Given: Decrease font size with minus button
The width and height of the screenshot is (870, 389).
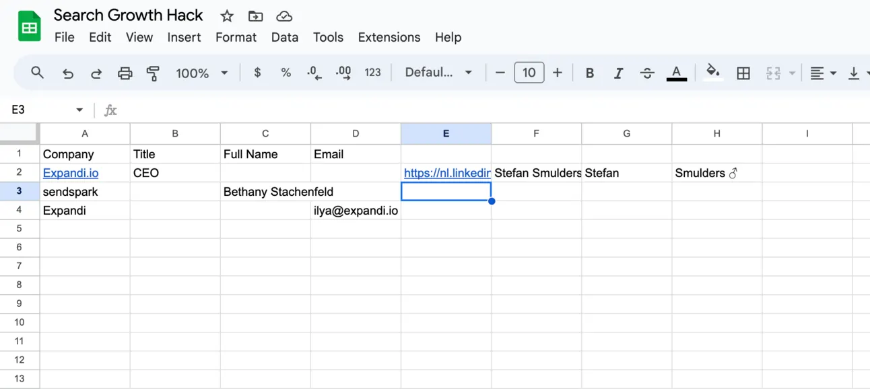Looking at the screenshot, I should [x=500, y=73].
